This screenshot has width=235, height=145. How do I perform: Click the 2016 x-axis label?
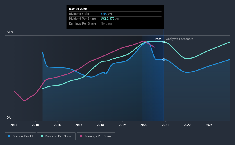pyautogui.click(x=57, y=125)
